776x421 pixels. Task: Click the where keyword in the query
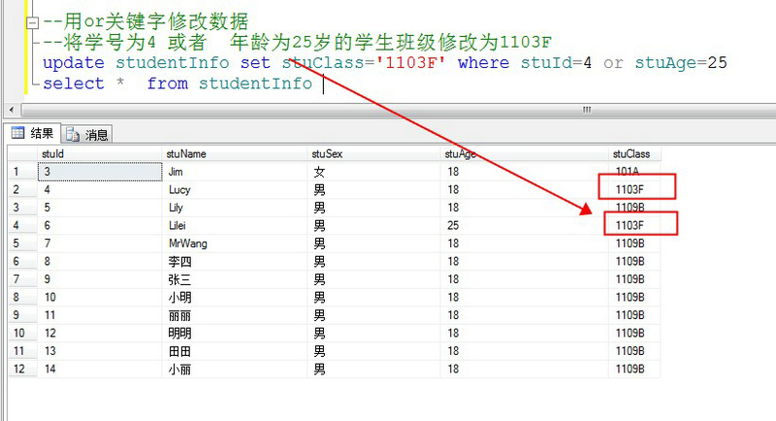(x=483, y=63)
